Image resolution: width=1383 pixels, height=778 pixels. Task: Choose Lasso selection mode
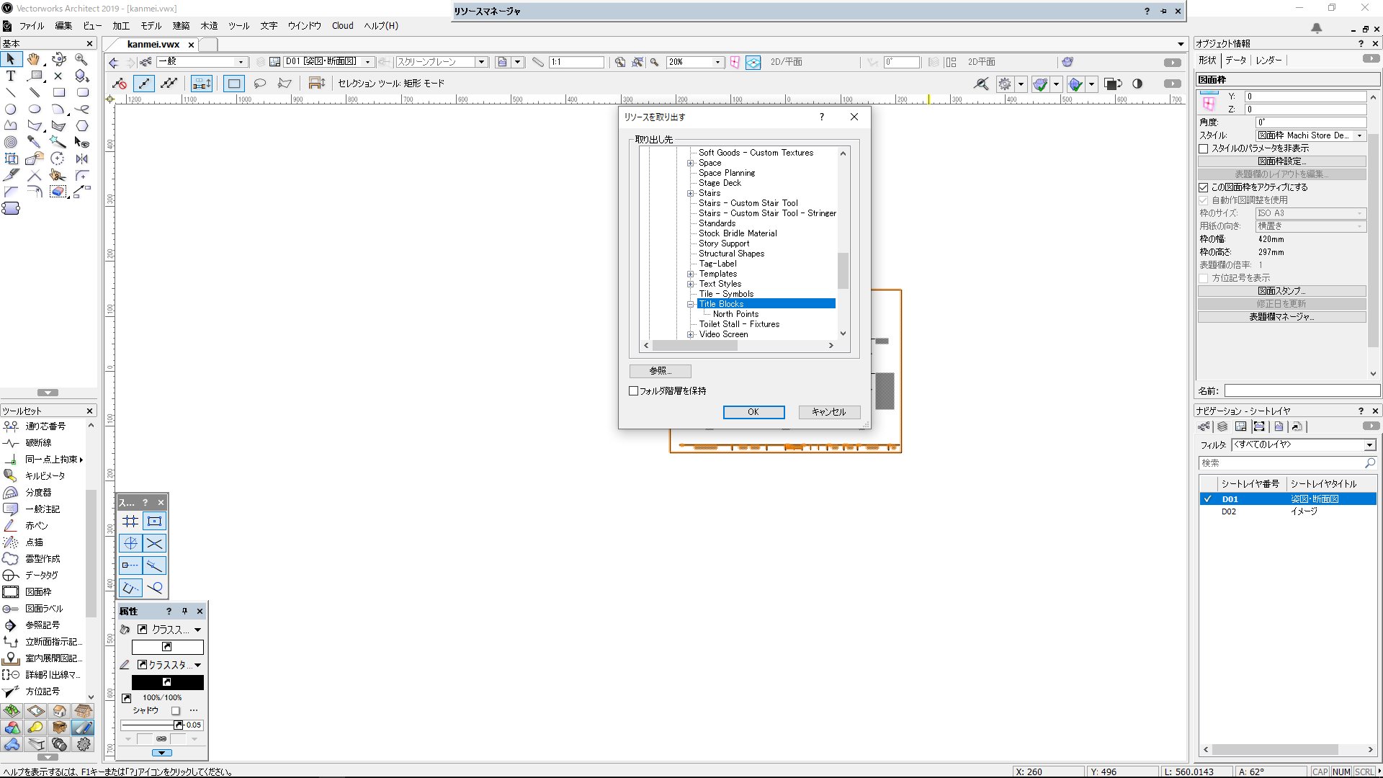[x=260, y=84]
